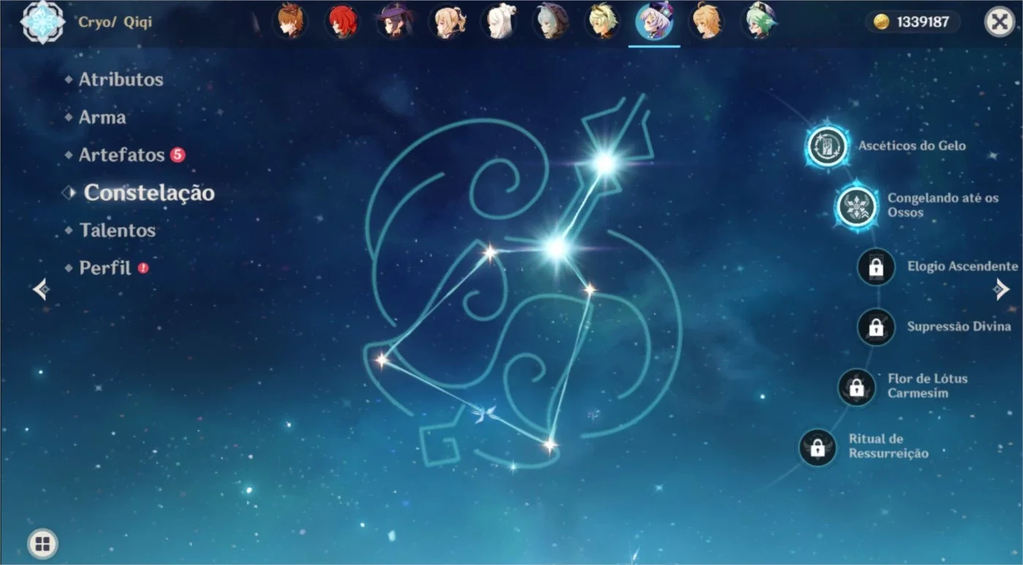Screen dimensions: 1023x565
Task: Select the Constelação menu entry
Action: pyautogui.click(x=149, y=193)
